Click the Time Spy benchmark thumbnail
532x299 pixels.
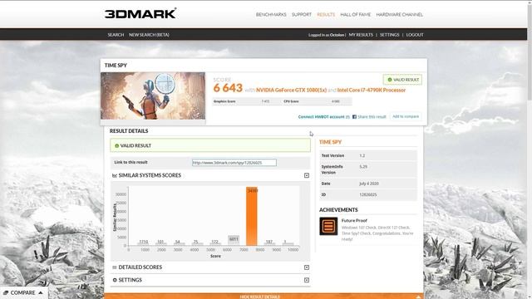click(153, 96)
